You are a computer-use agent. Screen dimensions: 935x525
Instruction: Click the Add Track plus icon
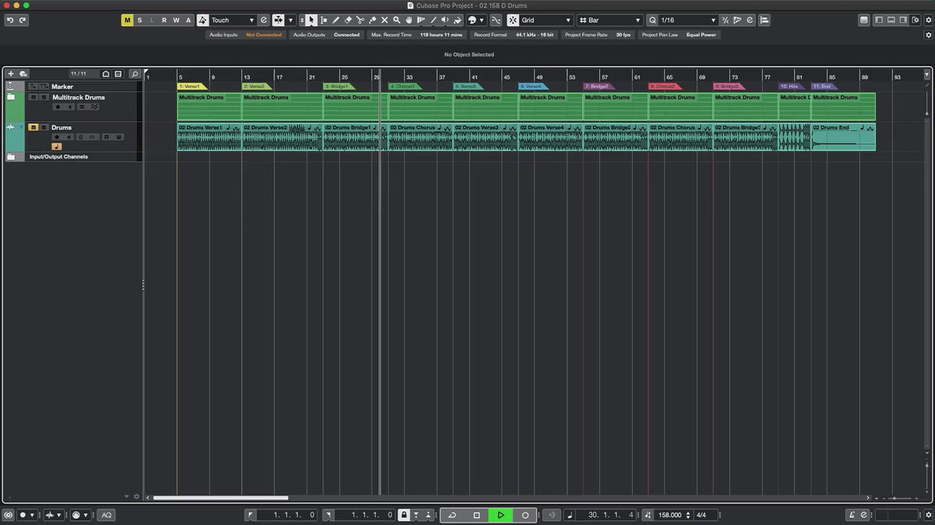(x=11, y=74)
